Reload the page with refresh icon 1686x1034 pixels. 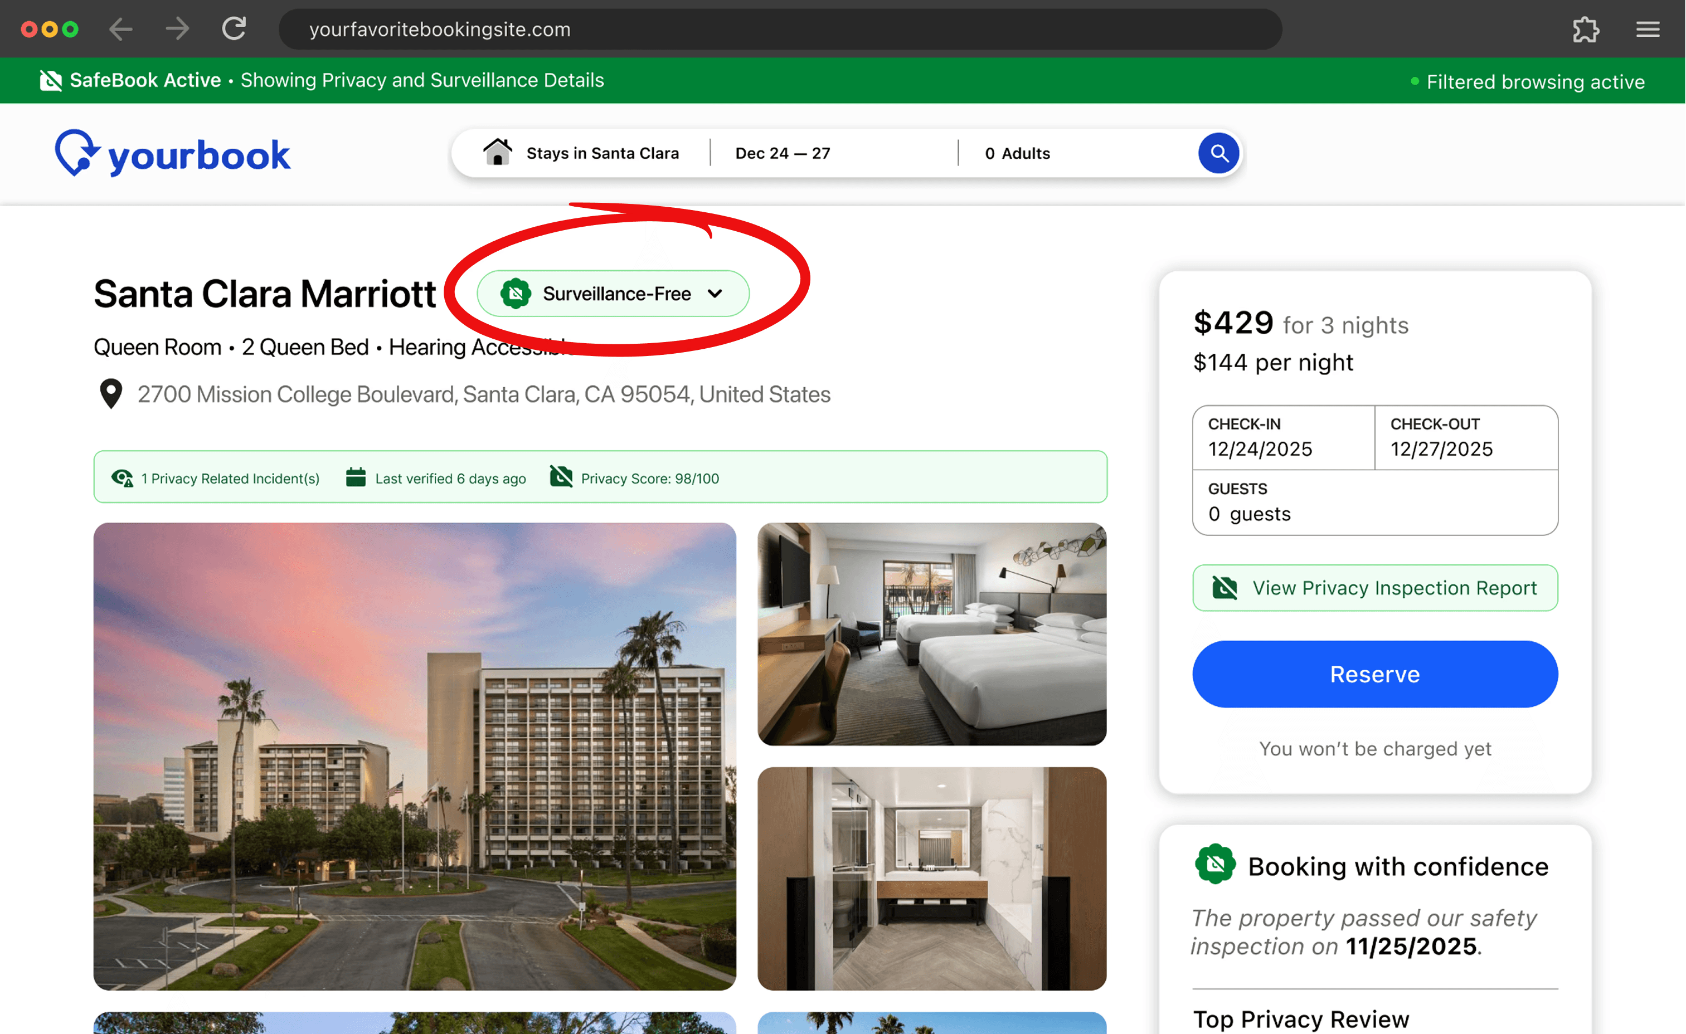(x=234, y=29)
